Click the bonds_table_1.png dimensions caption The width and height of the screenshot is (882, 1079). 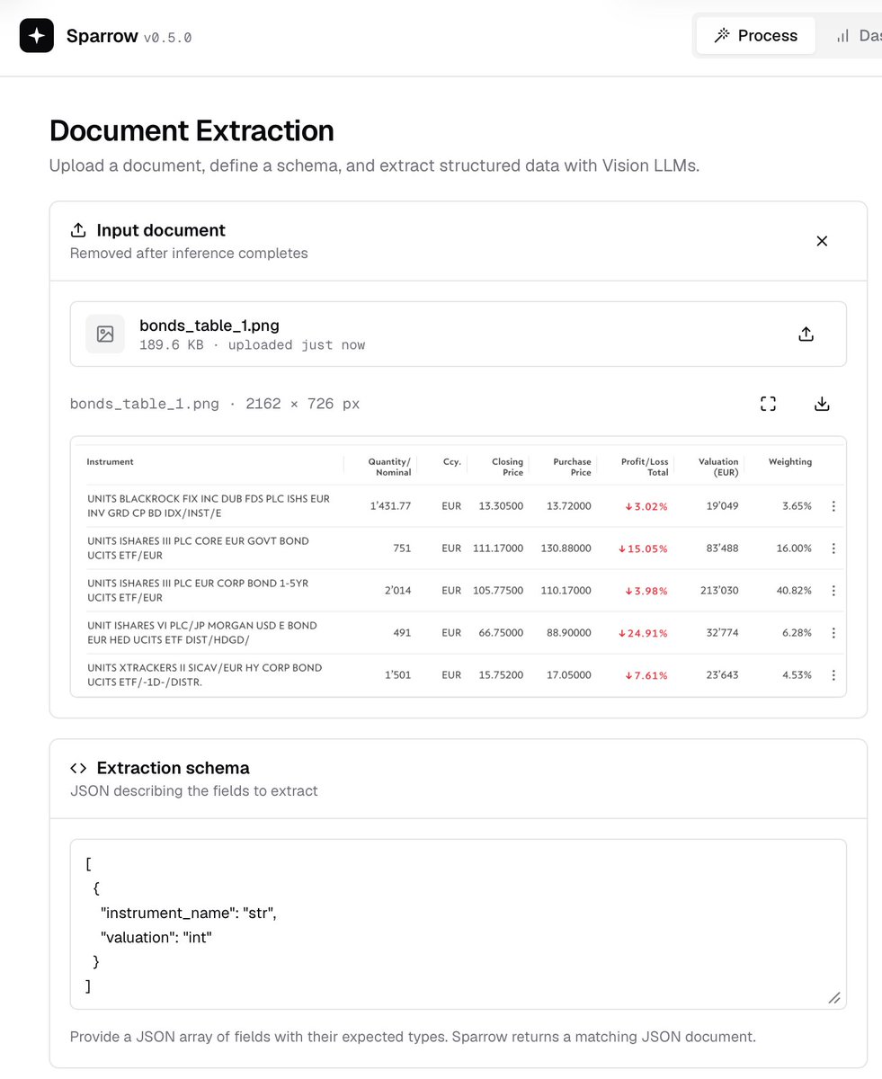[215, 404]
